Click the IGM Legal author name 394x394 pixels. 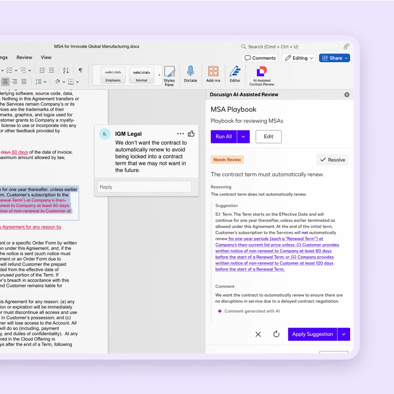pyautogui.click(x=128, y=134)
